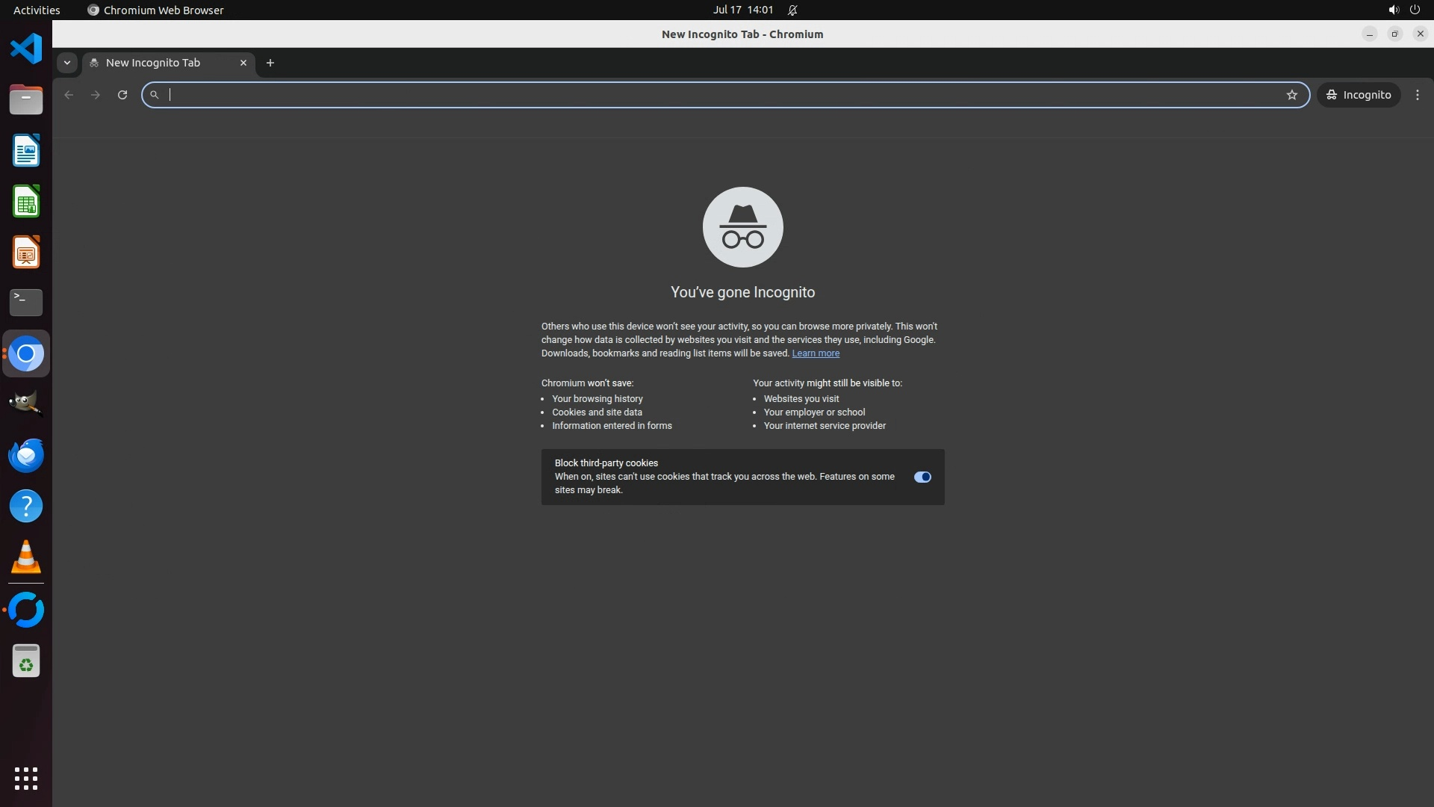The height and width of the screenshot is (807, 1434).
Task: Click the Learn more link
Action: pos(816,353)
